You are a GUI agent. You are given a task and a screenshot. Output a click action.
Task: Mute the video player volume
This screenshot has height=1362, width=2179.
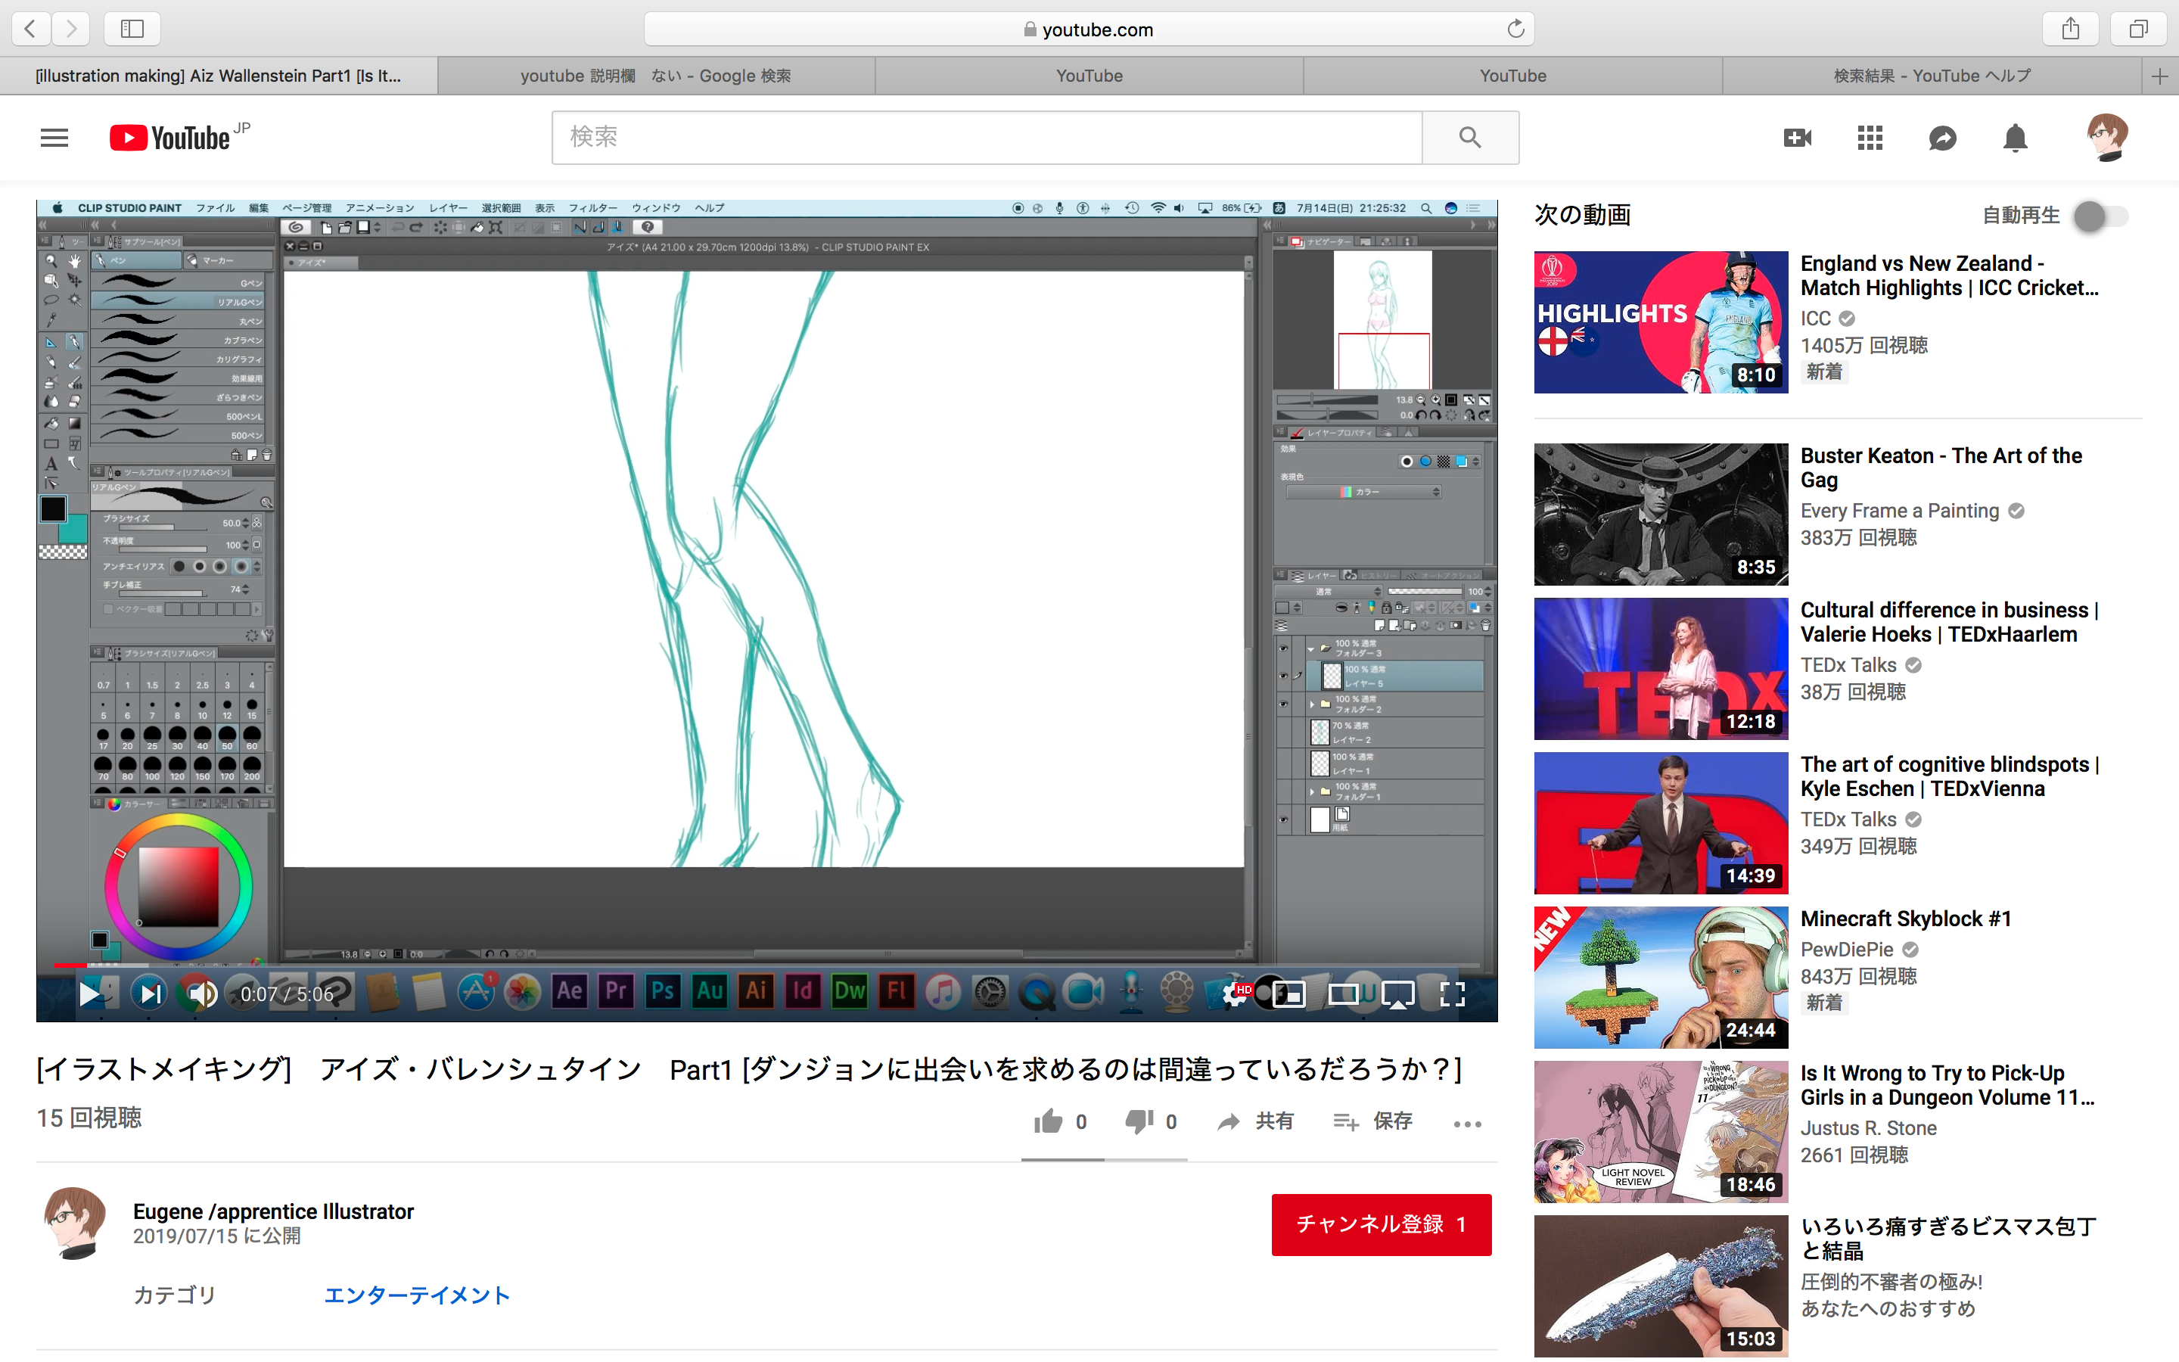(x=204, y=994)
